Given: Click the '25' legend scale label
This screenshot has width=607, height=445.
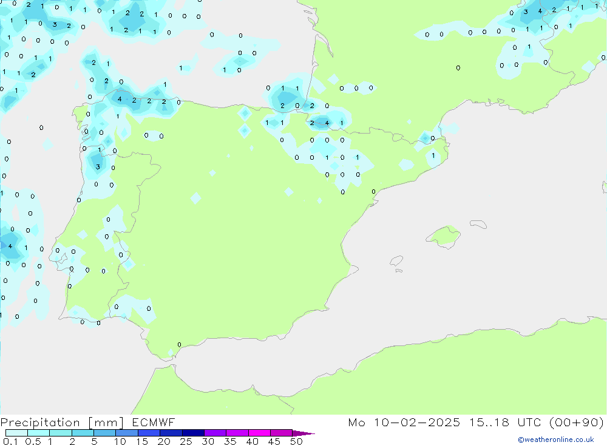Looking at the screenshot, I should point(186,441).
